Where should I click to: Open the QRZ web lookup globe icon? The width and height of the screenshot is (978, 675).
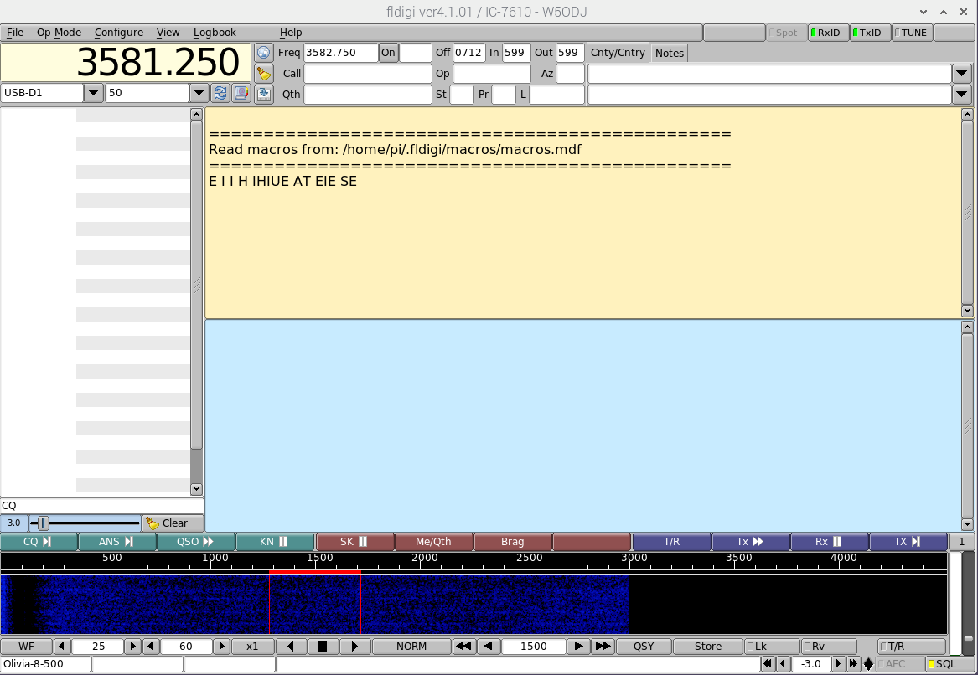point(264,52)
